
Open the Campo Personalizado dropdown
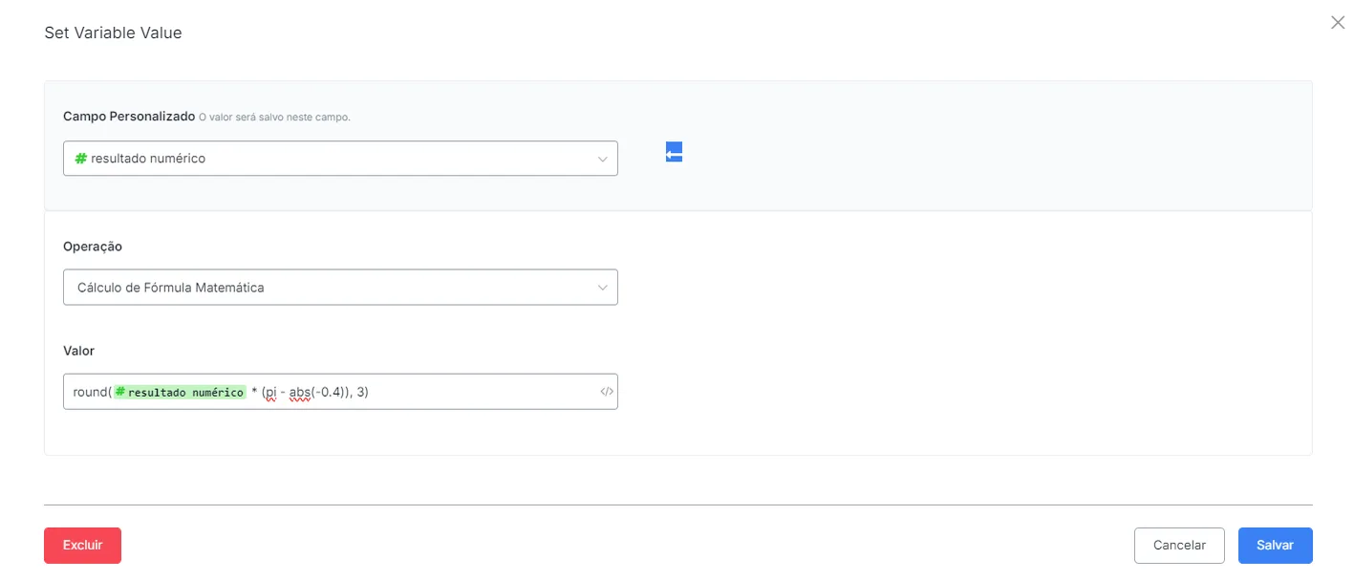point(340,159)
